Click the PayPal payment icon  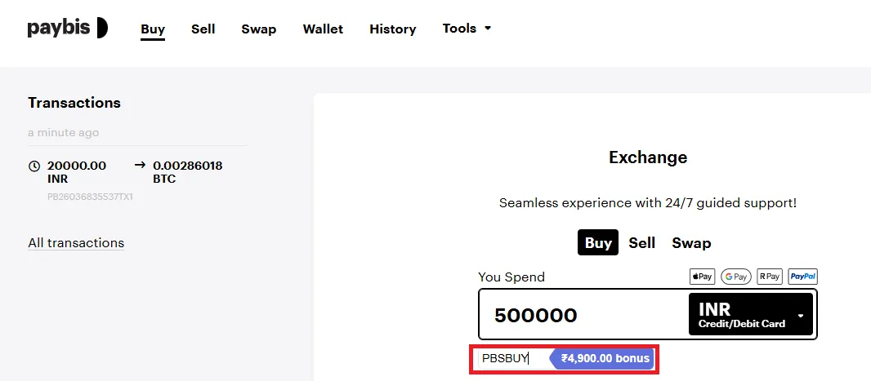click(x=802, y=277)
